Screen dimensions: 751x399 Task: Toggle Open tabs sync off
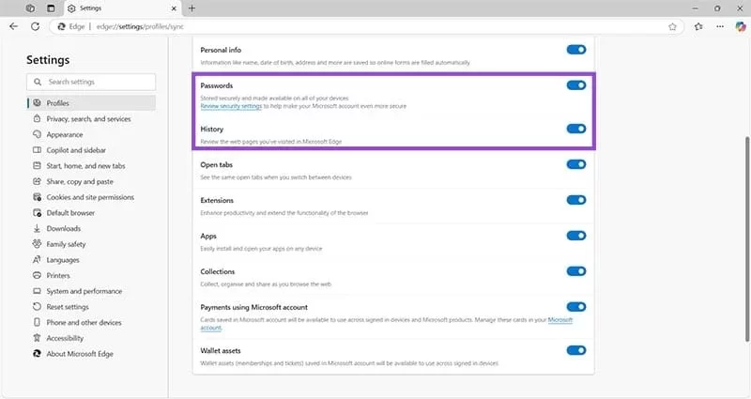click(576, 164)
